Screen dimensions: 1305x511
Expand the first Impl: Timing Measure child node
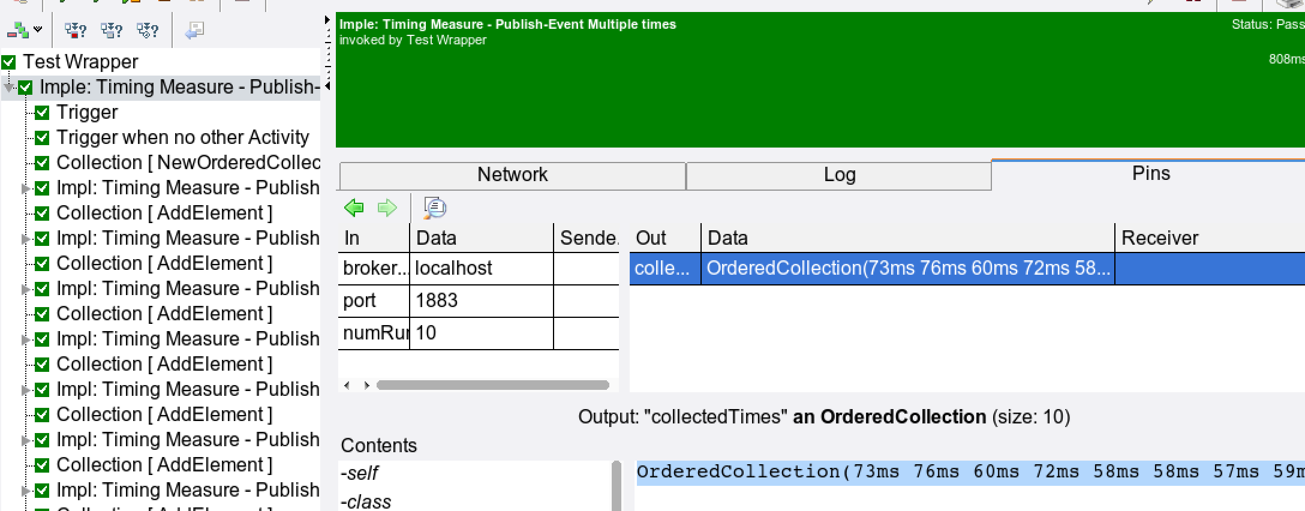(25, 189)
